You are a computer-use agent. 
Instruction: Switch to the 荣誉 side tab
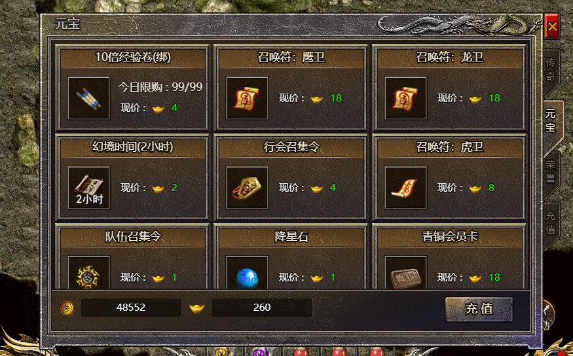551,171
